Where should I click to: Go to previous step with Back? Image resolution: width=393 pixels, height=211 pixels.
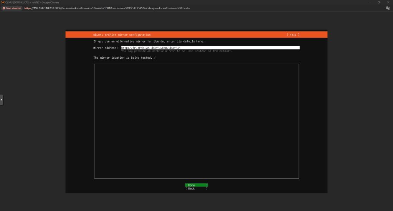point(196,189)
